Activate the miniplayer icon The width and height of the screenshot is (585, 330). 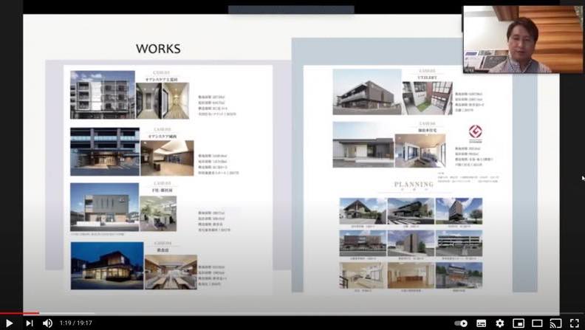click(519, 323)
